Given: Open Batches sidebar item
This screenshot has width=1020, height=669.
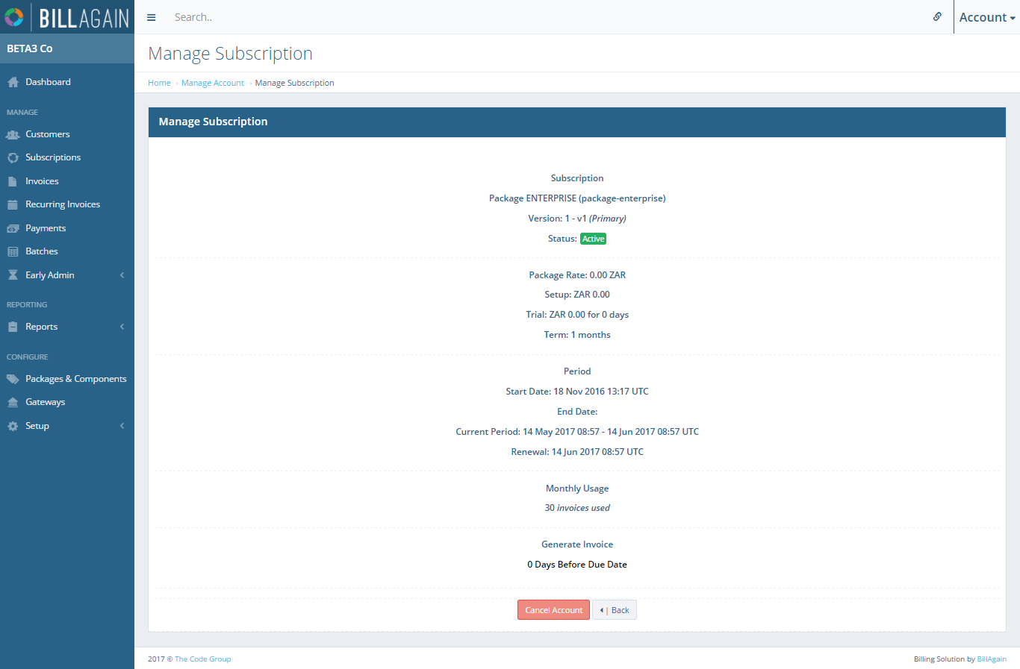Looking at the screenshot, I should tap(42, 251).
